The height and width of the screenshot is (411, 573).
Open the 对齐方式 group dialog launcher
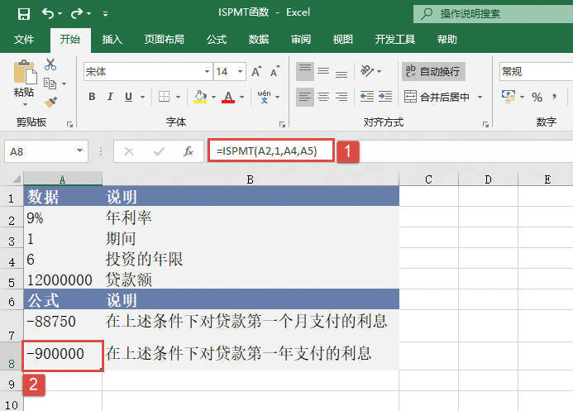(485, 125)
